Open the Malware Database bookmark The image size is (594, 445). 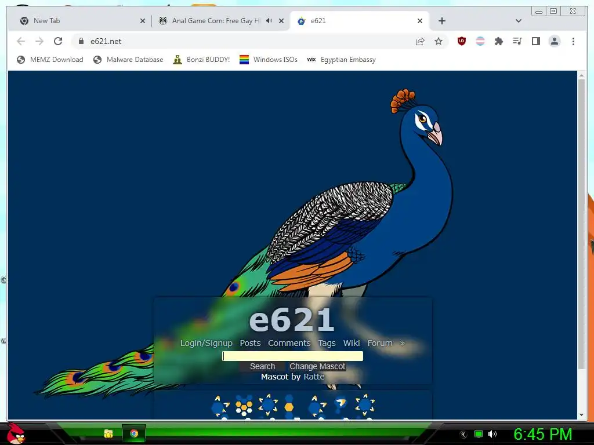tap(128, 60)
